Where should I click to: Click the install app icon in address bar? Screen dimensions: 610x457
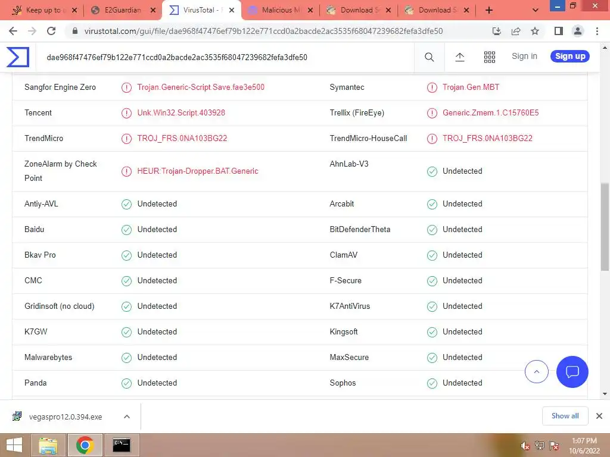pos(496,31)
